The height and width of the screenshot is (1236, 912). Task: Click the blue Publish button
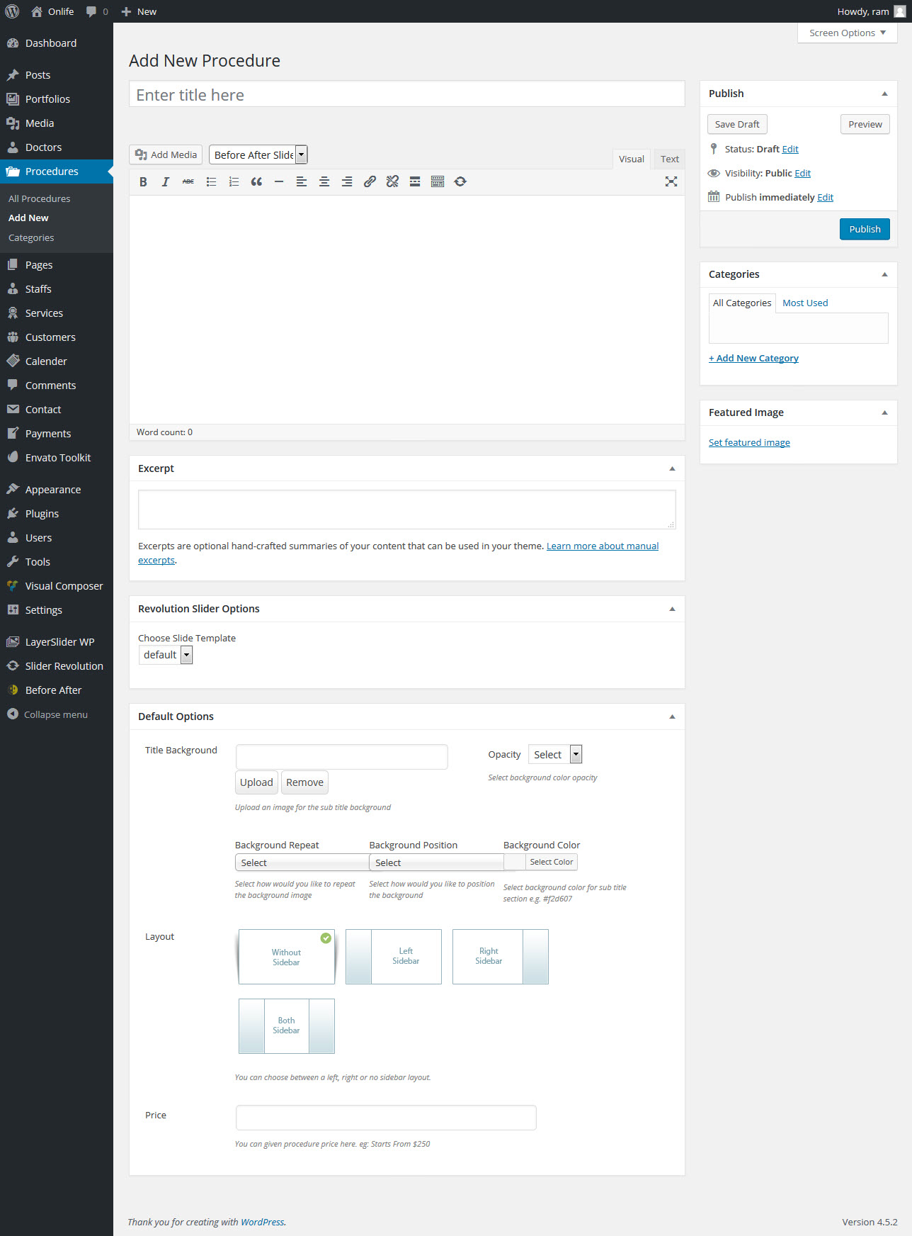865,230
